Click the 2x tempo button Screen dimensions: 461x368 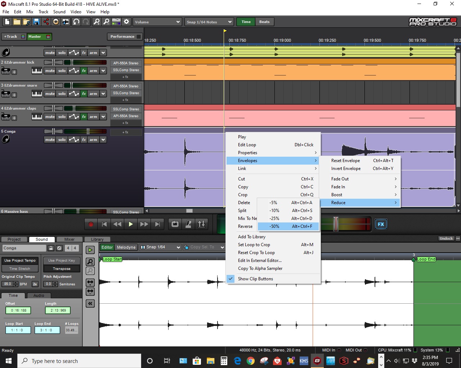[x=35, y=284]
